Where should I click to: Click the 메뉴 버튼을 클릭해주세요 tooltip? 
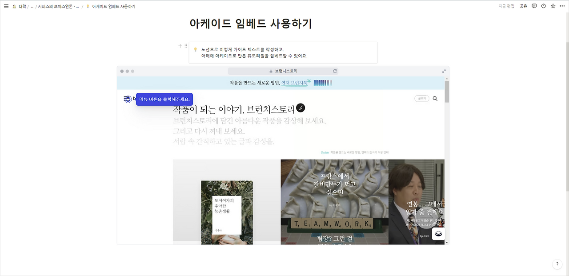coord(164,99)
